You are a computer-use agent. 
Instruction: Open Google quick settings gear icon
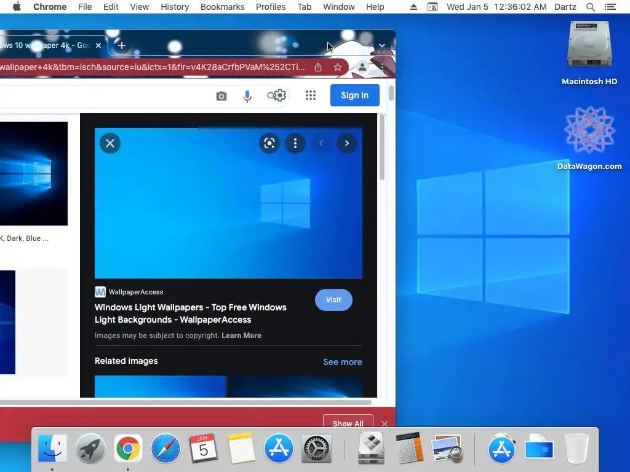(280, 95)
